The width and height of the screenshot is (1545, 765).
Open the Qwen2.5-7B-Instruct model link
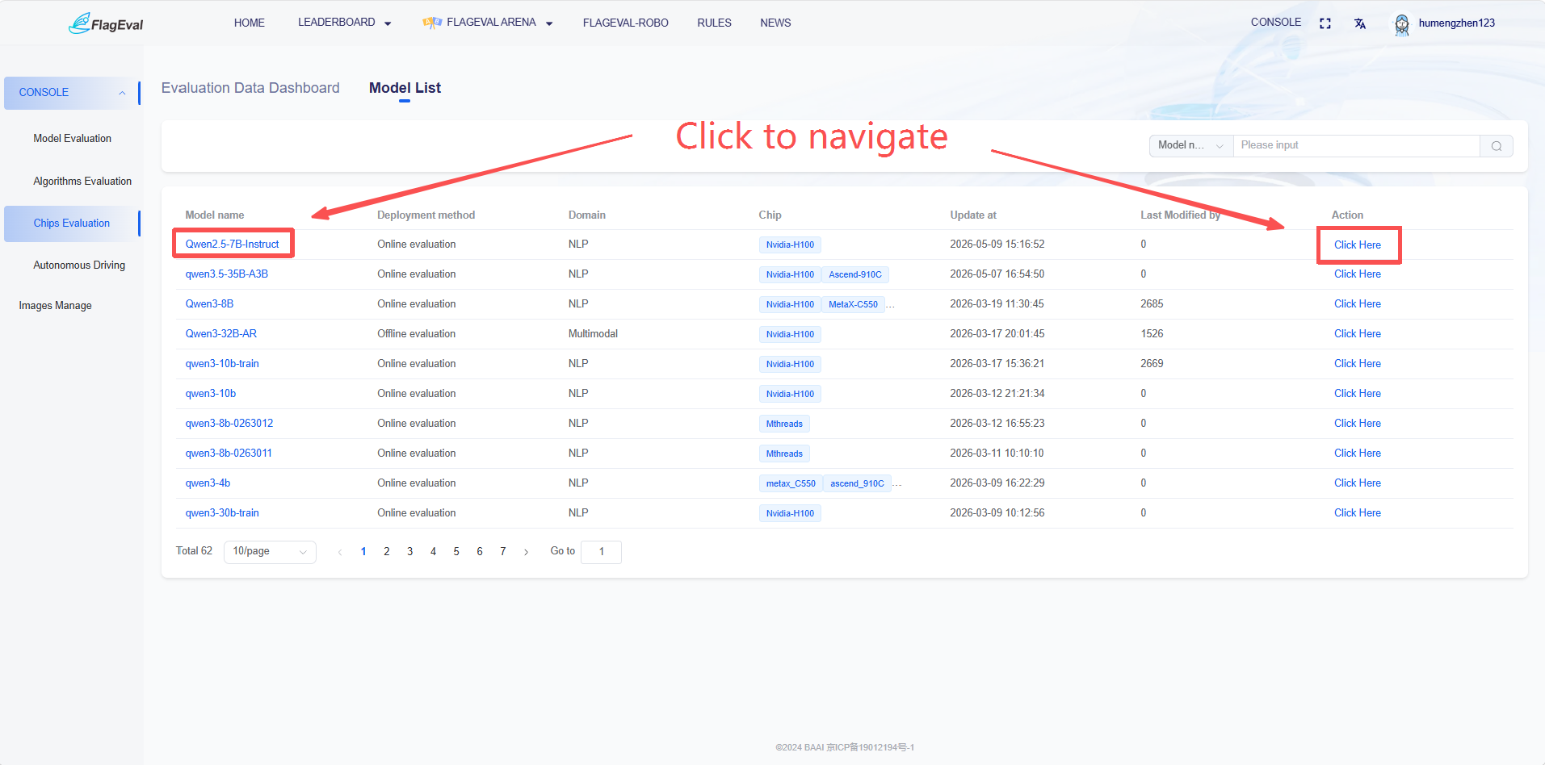(233, 245)
